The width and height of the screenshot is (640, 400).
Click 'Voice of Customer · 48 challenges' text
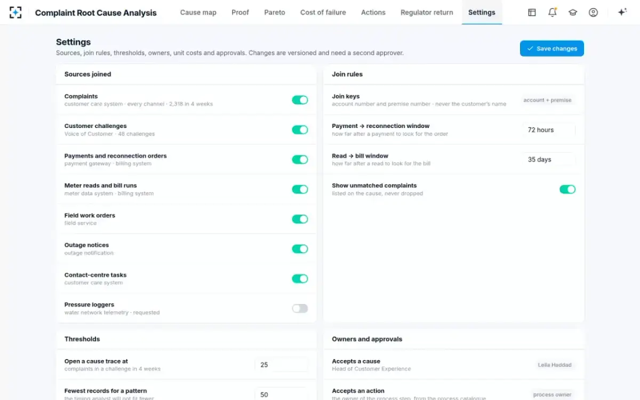(x=110, y=134)
